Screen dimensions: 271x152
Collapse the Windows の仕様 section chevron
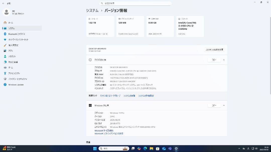tap(224, 105)
